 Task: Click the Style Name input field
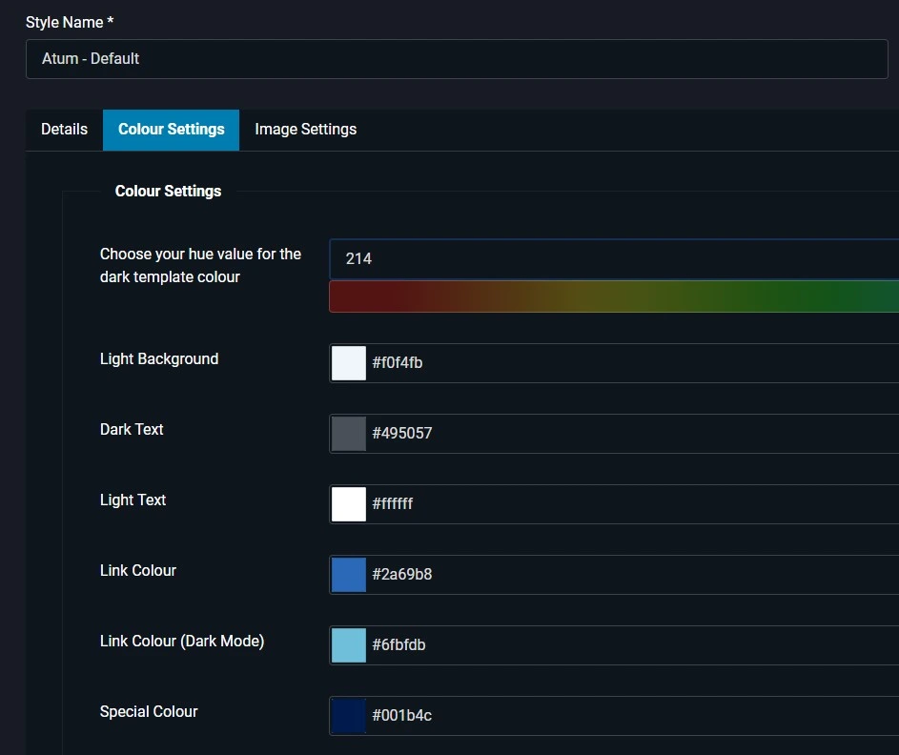point(457,59)
